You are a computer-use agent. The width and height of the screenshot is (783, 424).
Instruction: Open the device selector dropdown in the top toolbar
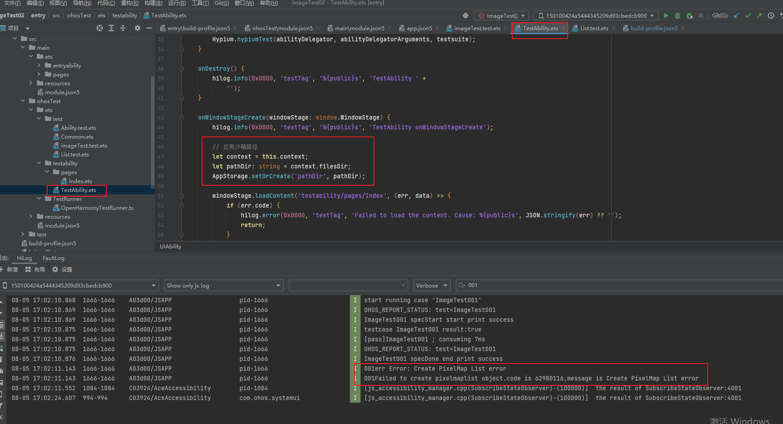[596, 16]
